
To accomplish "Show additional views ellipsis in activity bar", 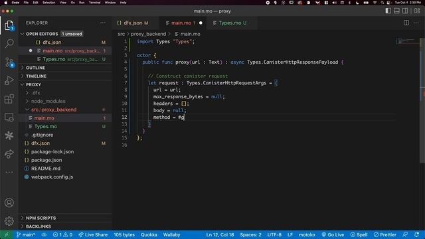I will [9, 172].
